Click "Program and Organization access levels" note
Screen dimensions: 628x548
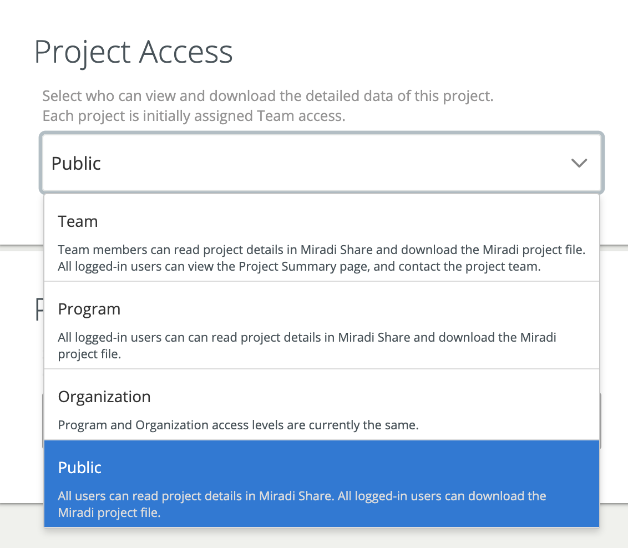[x=238, y=425]
